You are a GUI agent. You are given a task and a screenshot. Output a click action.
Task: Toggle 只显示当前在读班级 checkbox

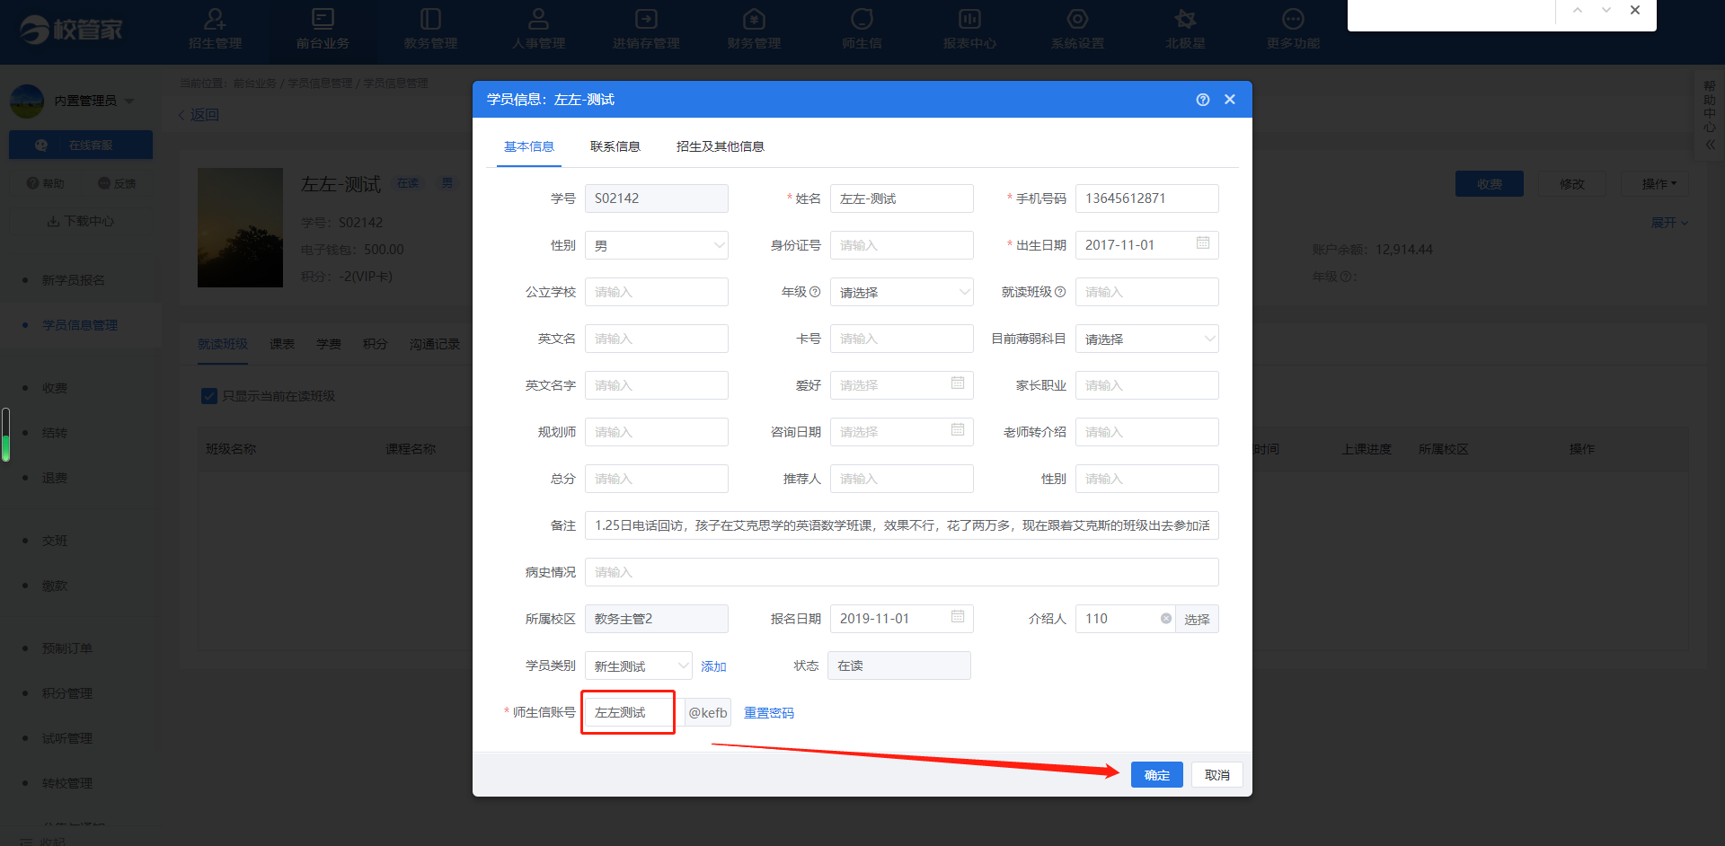pos(209,396)
